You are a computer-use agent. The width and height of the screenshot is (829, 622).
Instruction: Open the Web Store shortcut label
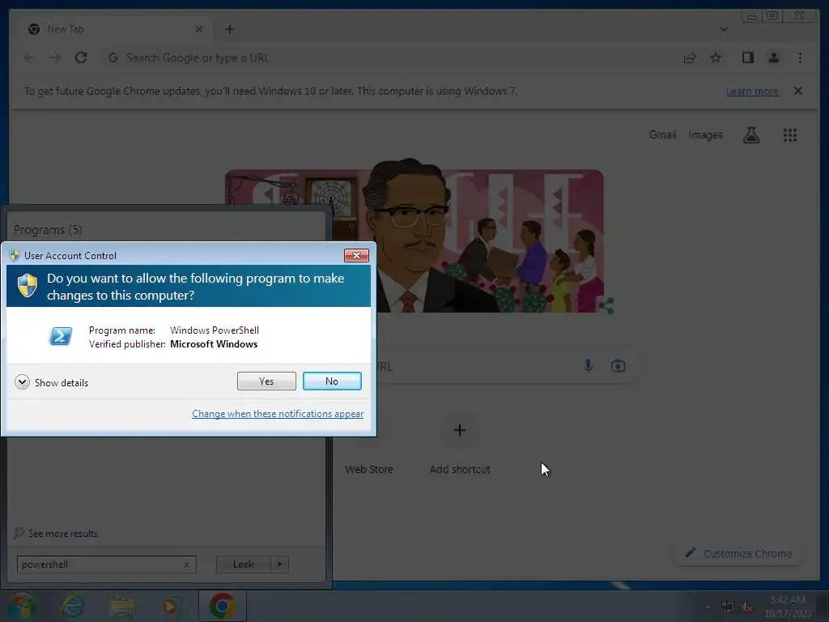click(369, 469)
